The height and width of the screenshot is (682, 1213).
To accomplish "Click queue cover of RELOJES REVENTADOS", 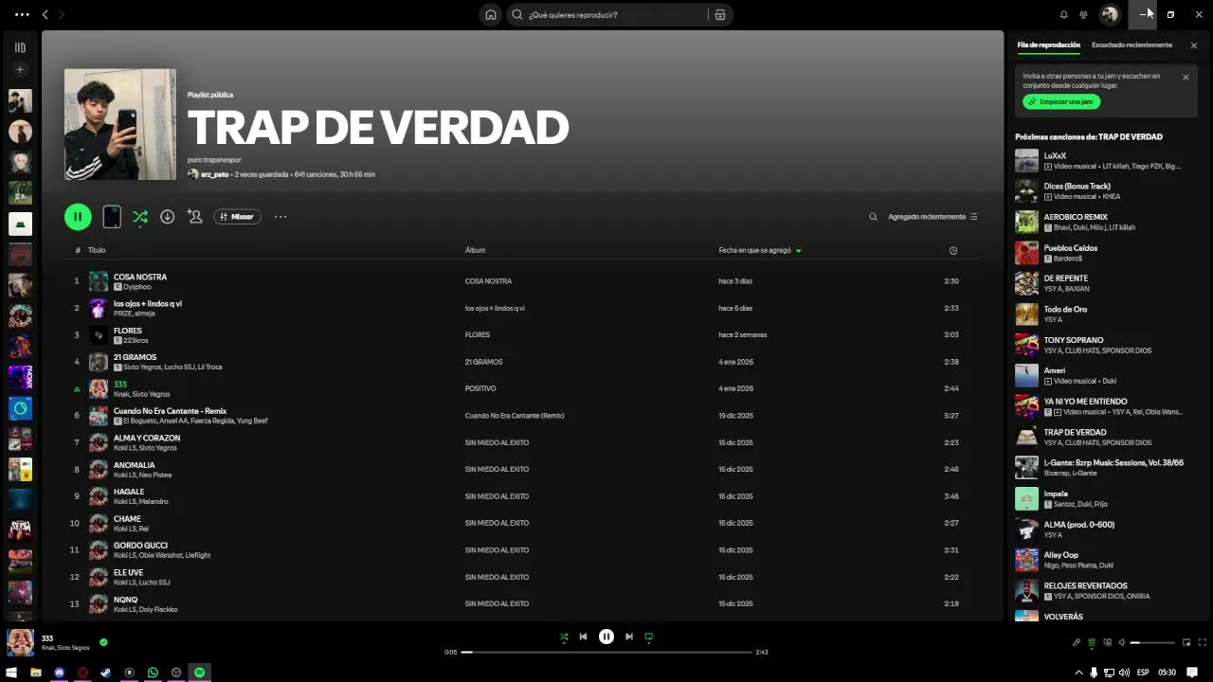I will click(x=1026, y=591).
